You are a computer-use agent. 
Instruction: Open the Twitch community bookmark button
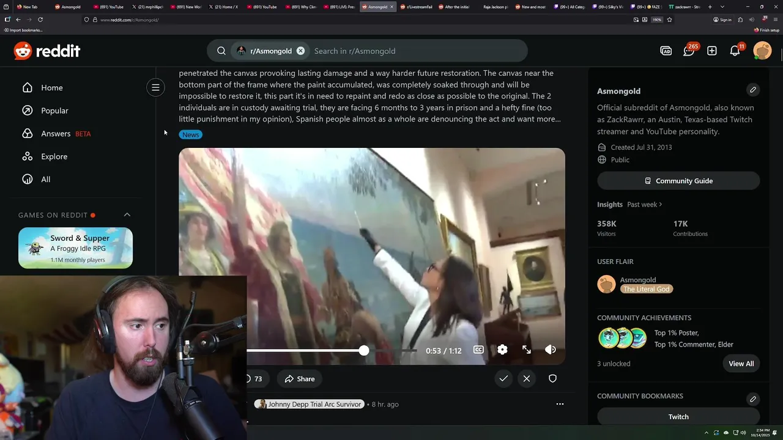click(678, 417)
